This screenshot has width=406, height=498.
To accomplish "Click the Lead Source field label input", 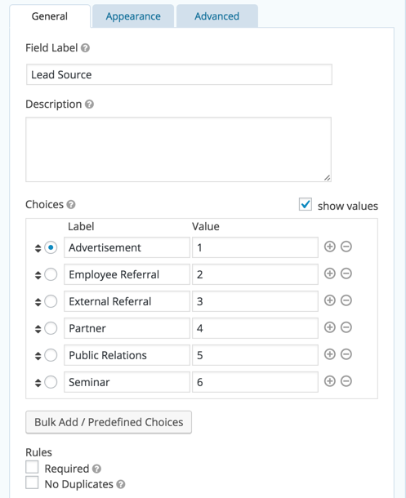I will click(179, 74).
